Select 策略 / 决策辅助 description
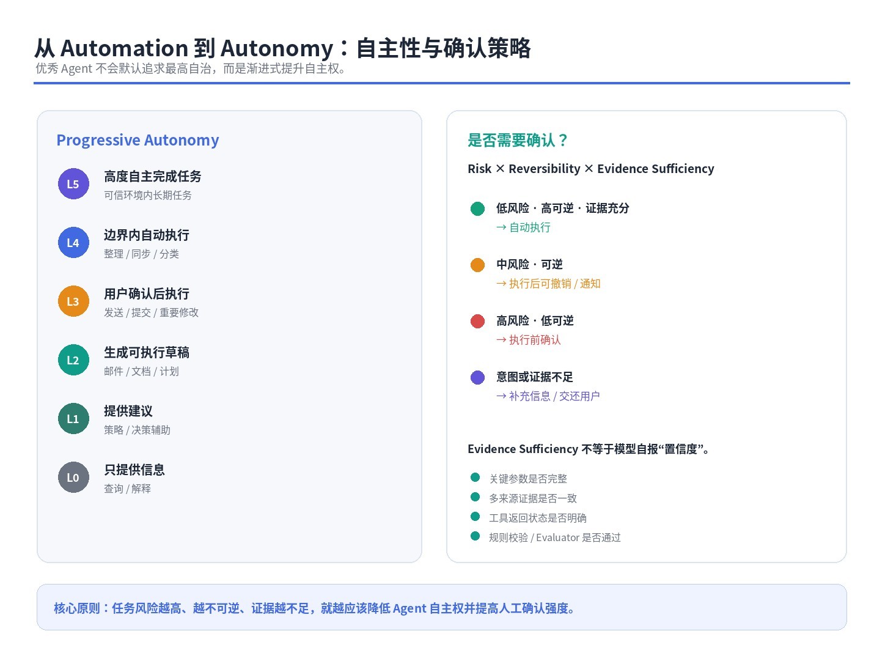Screen dimensions: 885x664 (x=137, y=430)
